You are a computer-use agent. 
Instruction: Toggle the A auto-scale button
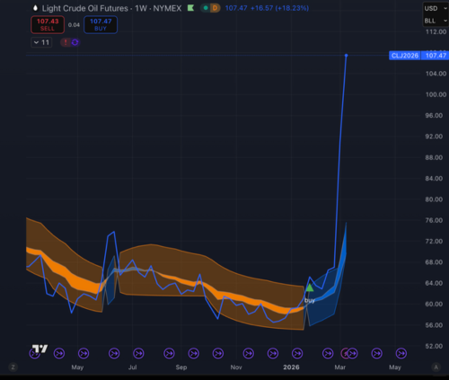tap(436, 367)
